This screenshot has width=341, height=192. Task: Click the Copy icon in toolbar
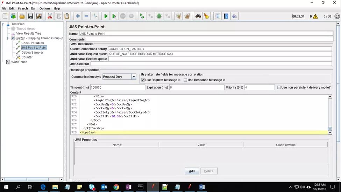[x=58, y=16]
